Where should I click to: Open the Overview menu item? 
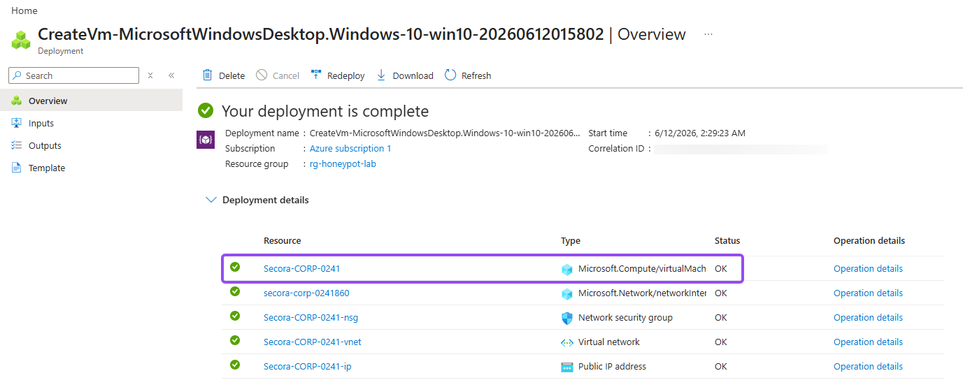point(91,101)
